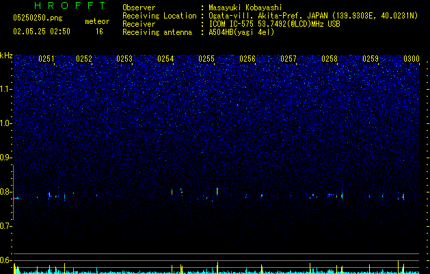
Task: Click the date stamp 02.05.25 02:50
Action: click(42, 32)
